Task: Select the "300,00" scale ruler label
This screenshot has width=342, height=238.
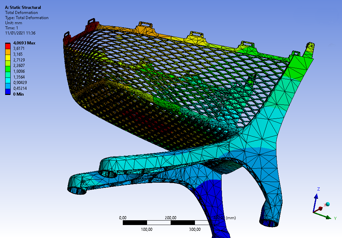Action: pyautogui.click(x=195, y=229)
